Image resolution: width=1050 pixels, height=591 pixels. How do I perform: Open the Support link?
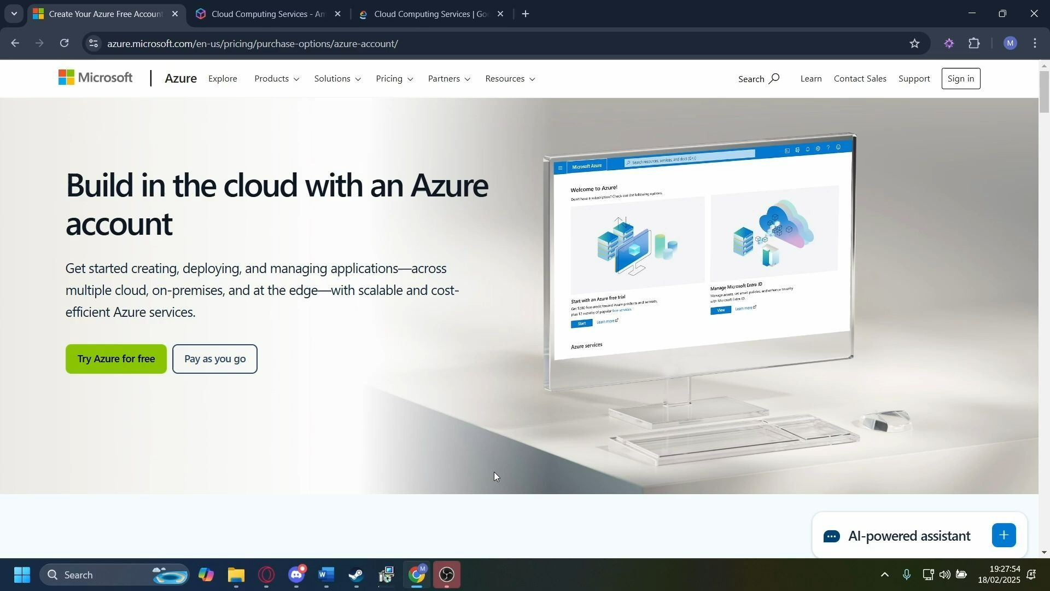[x=914, y=79]
